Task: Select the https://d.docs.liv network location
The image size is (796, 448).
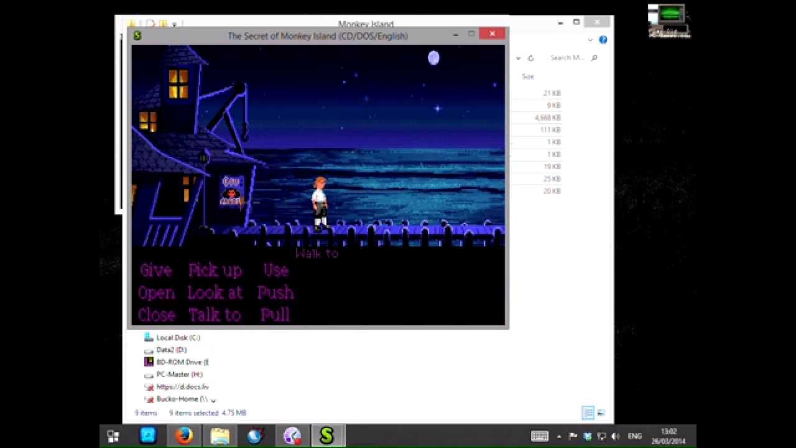Action: (182, 387)
